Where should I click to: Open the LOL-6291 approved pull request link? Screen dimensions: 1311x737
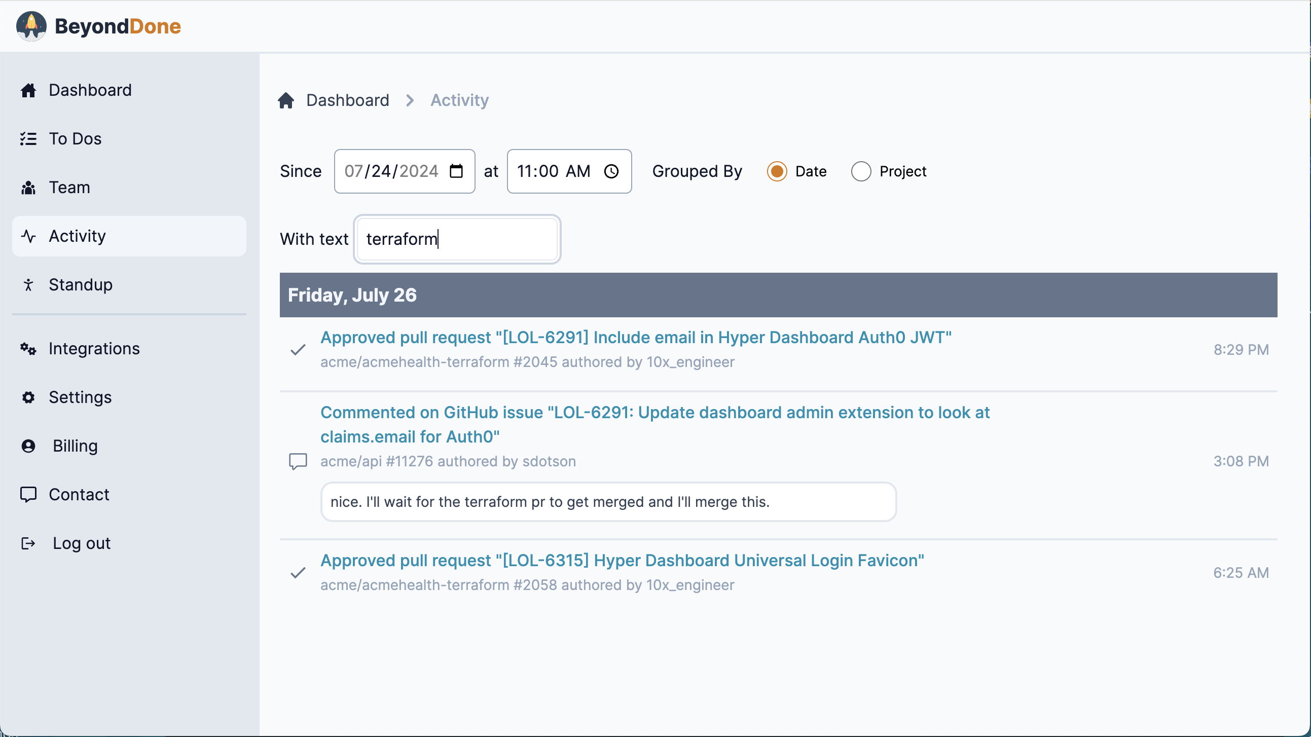(x=636, y=338)
